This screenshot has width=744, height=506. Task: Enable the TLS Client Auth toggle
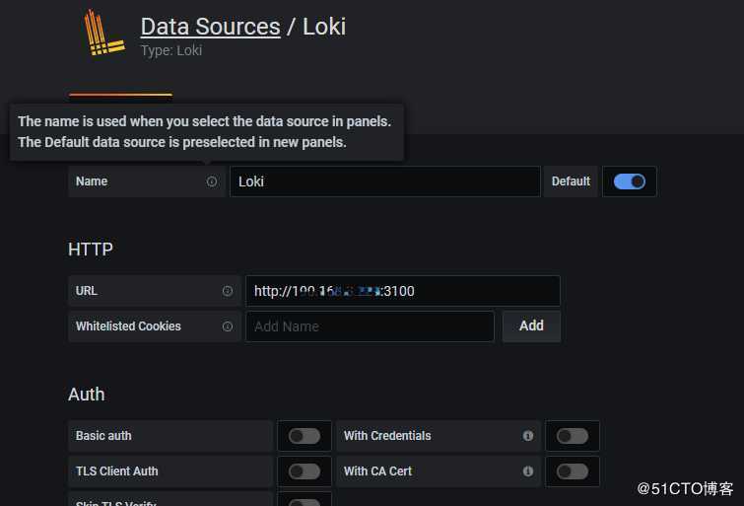pos(304,471)
